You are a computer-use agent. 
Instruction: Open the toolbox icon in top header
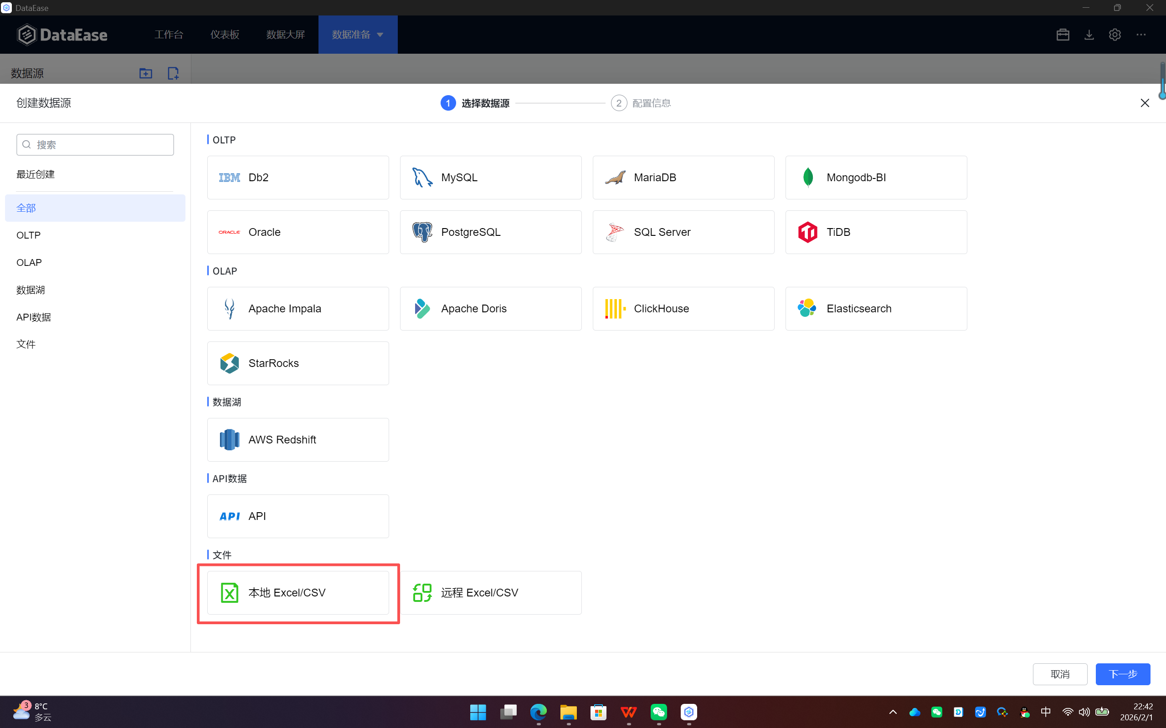[1063, 35]
